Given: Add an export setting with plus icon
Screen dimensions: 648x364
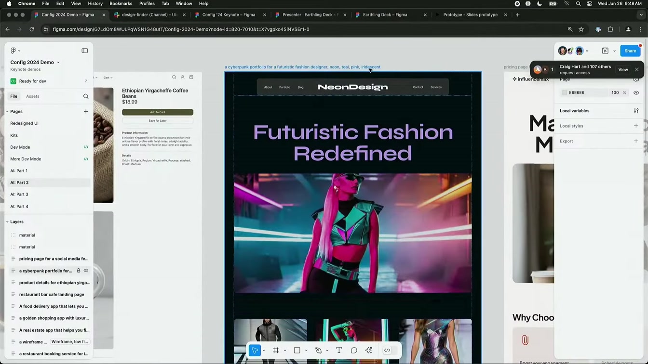Looking at the screenshot, I should pos(636,141).
